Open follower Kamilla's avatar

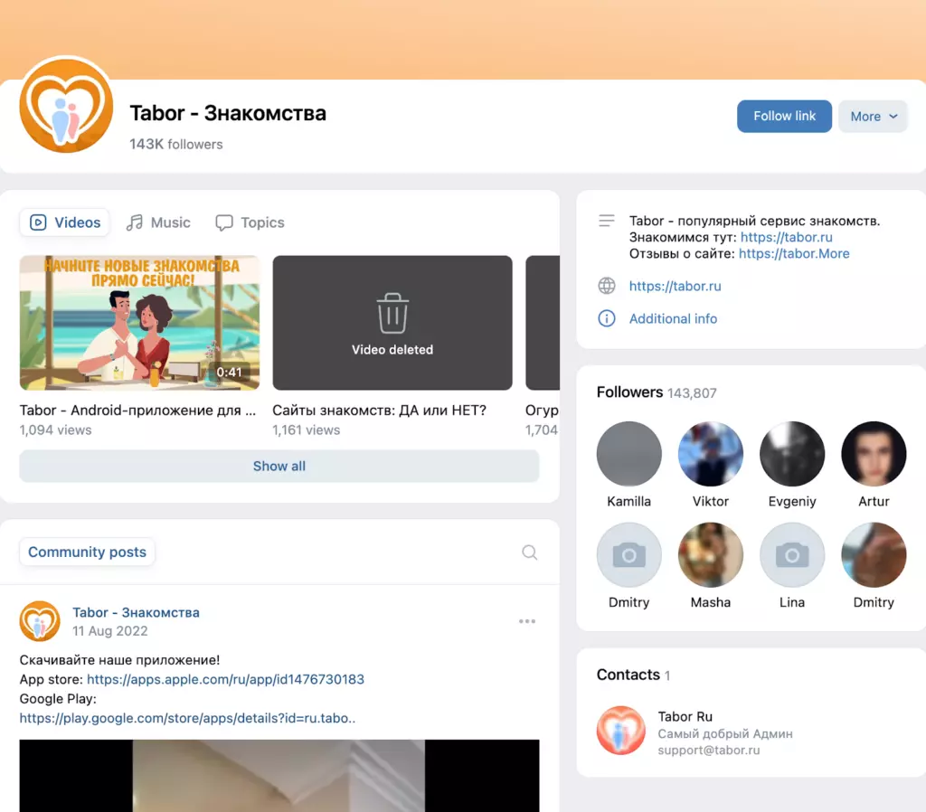[x=629, y=454]
